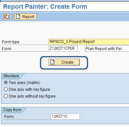The image size is (129, 127).
Task: Click the Copy from group box header
Action: (x=12, y=110)
